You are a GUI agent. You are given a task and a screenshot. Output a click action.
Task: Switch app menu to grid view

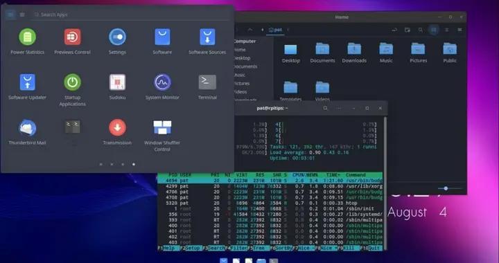10,15
